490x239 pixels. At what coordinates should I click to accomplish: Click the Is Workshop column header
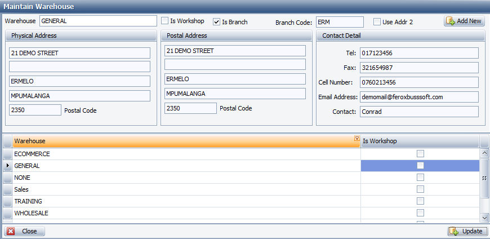(x=420, y=141)
